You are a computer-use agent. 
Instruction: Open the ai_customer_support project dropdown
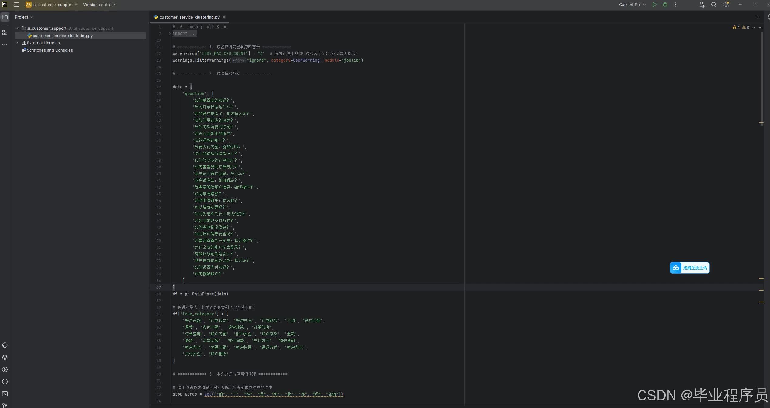pos(51,5)
